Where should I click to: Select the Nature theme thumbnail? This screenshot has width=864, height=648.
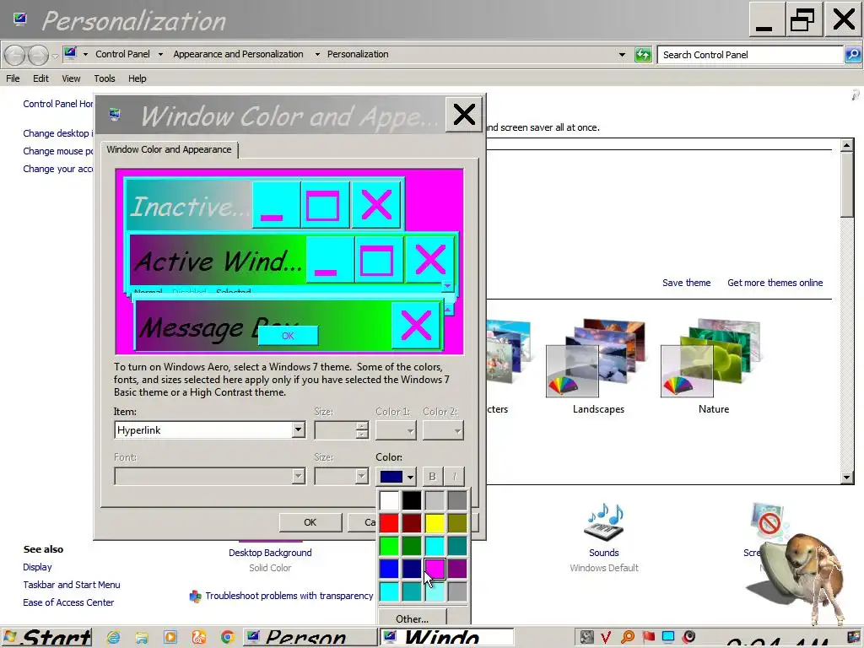(710, 358)
